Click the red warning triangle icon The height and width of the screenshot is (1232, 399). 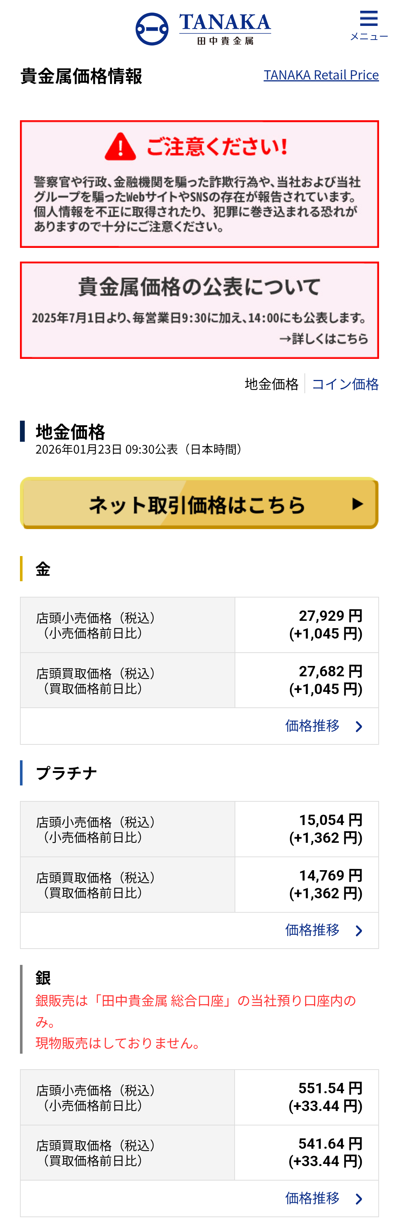pyautogui.click(x=120, y=146)
